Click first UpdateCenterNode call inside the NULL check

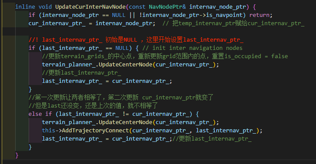pos(125,65)
